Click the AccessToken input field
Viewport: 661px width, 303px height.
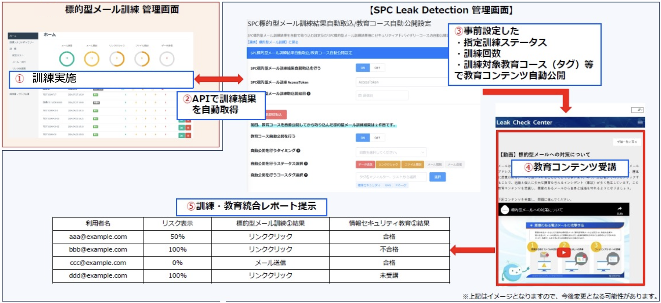click(402, 82)
